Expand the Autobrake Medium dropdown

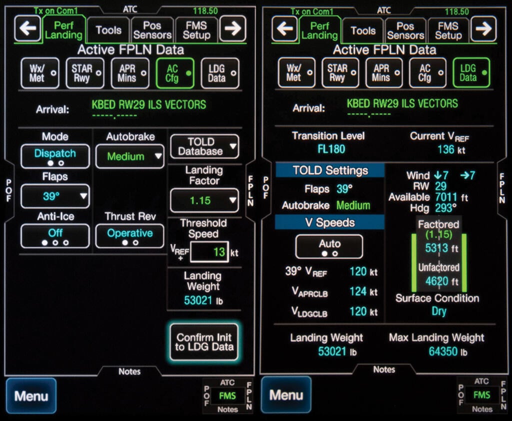(129, 156)
